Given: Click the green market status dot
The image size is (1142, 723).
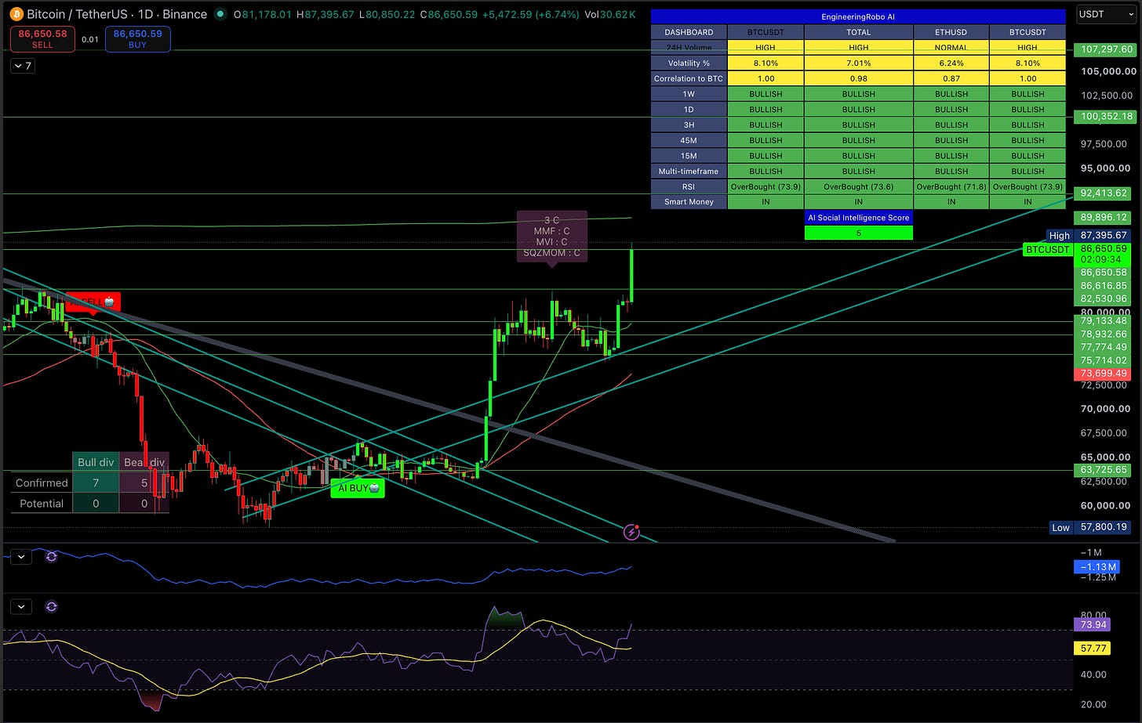Looking at the screenshot, I should (220, 14).
